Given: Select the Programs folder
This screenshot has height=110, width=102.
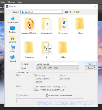Looking at the screenshot, I should point(29,50).
